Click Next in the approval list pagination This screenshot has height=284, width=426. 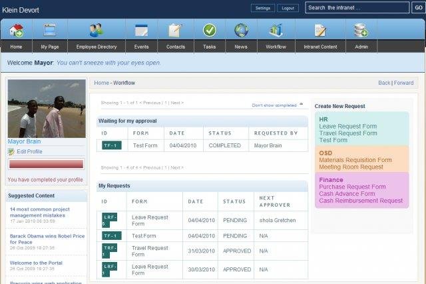(x=177, y=103)
